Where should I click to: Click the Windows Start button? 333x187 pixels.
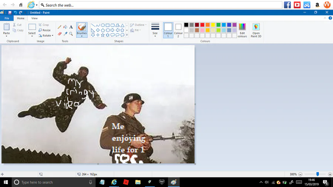(6, 182)
